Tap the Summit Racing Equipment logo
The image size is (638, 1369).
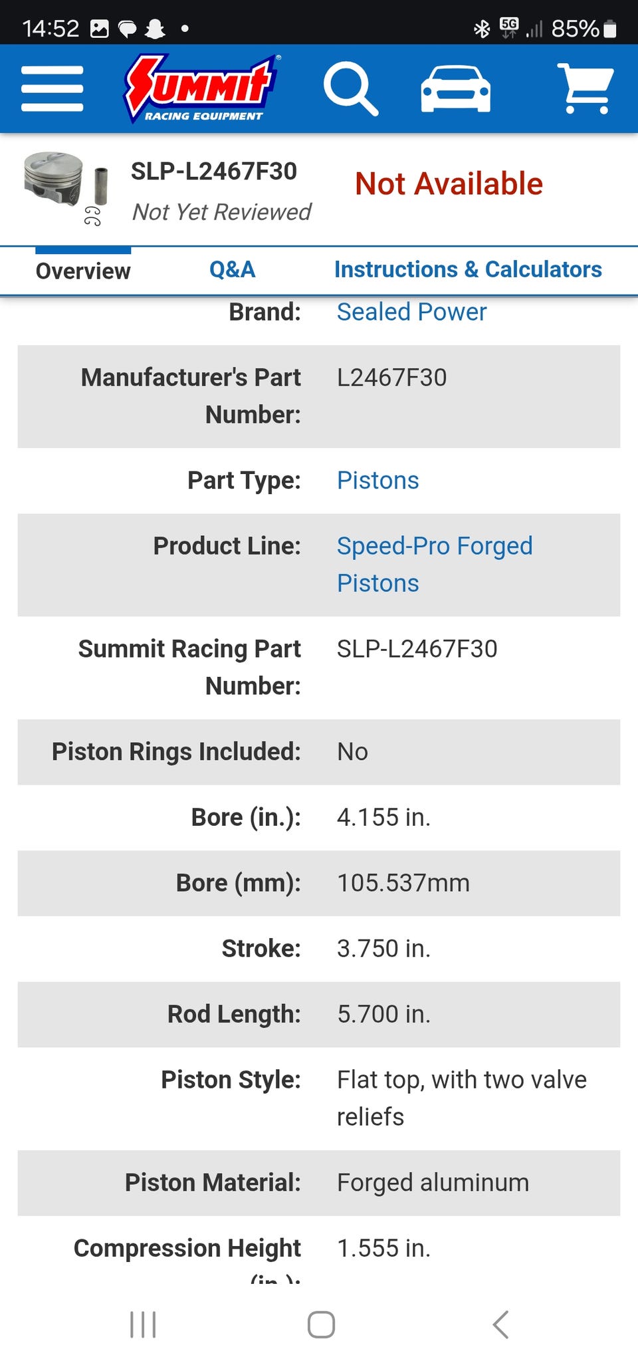tap(201, 88)
